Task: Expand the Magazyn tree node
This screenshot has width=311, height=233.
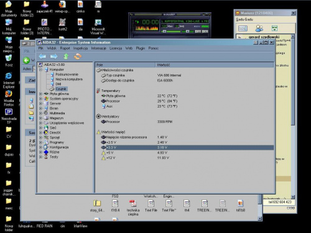Action: click(x=41, y=118)
